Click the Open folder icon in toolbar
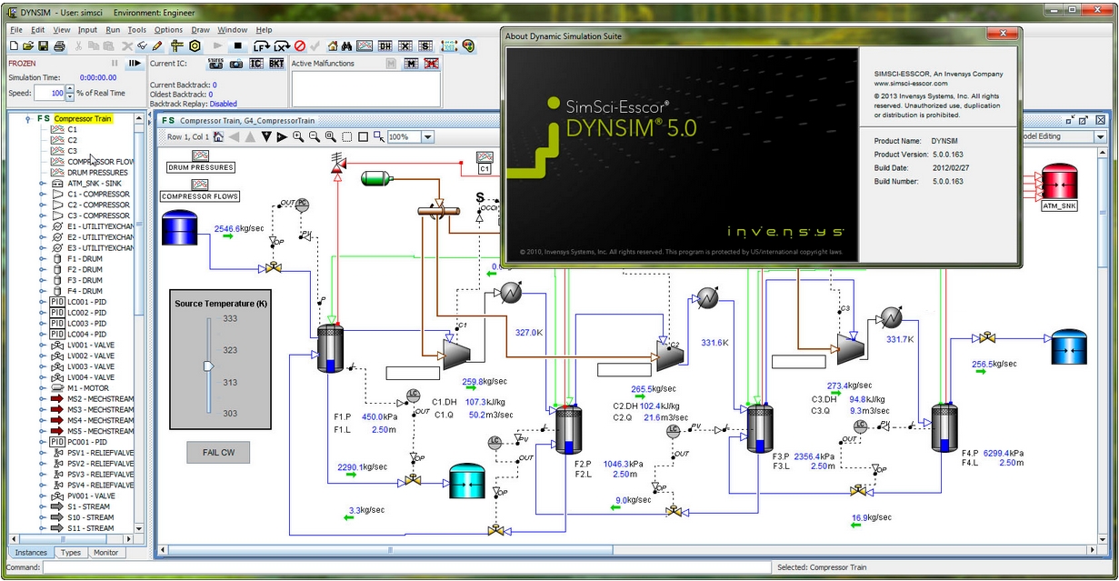 coord(27,45)
